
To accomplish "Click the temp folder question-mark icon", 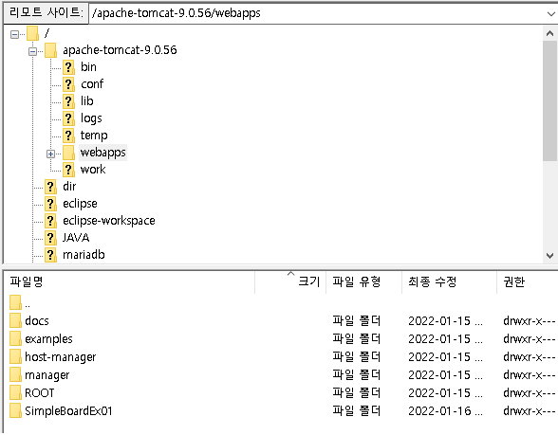I will pyautogui.click(x=68, y=136).
